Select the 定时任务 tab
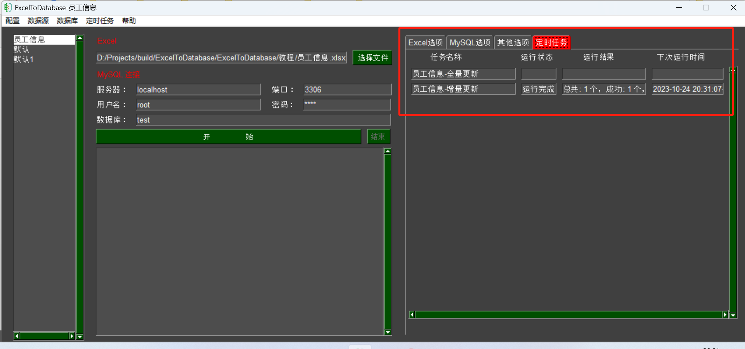The height and width of the screenshot is (349, 745). click(551, 42)
